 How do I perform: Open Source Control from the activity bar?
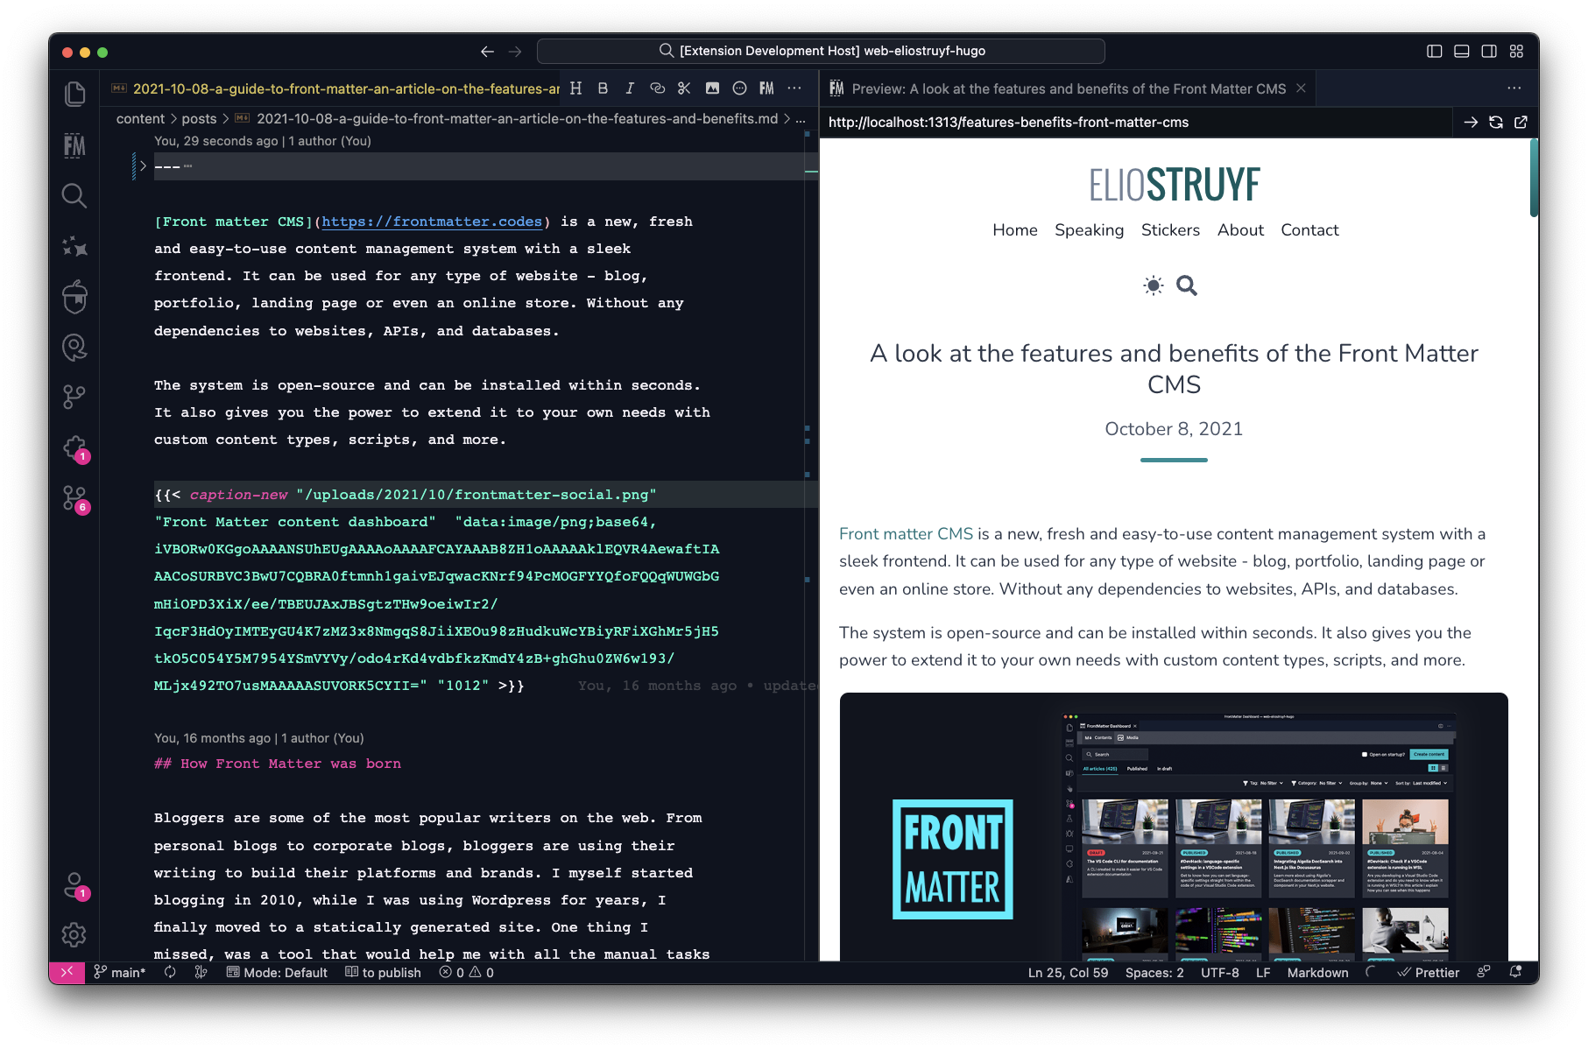[x=74, y=396]
